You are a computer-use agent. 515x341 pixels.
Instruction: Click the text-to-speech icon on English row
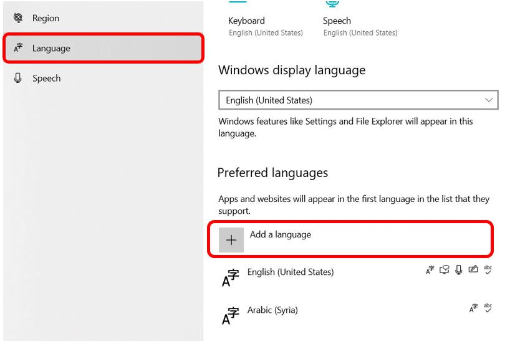[445, 270]
